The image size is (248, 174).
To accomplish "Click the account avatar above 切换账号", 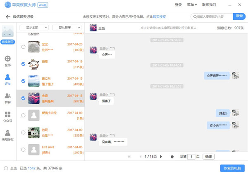I will pyautogui.click(x=7, y=31).
